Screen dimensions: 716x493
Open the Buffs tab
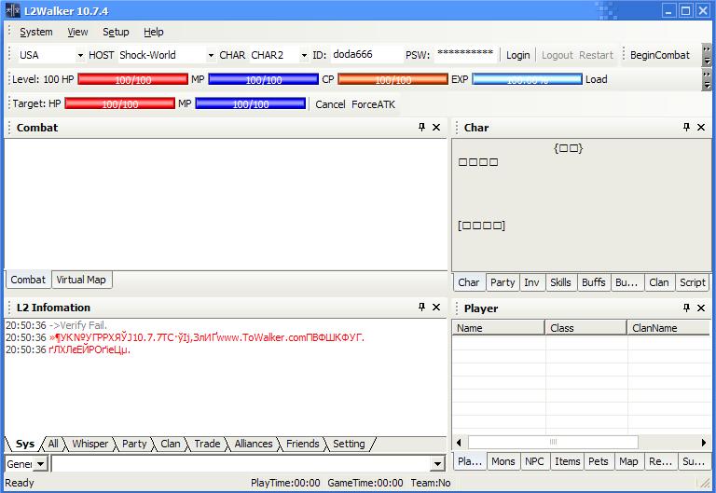click(x=594, y=282)
